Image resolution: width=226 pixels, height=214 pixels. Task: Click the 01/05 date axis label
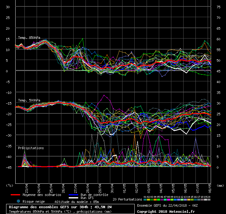tap(124, 188)
